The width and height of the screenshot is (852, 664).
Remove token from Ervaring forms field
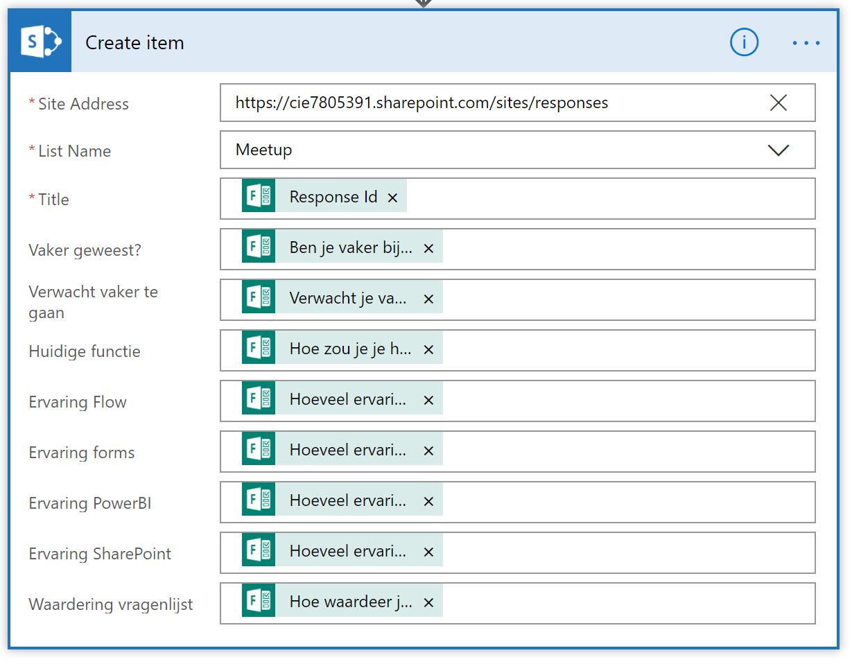tap(428, 451)
